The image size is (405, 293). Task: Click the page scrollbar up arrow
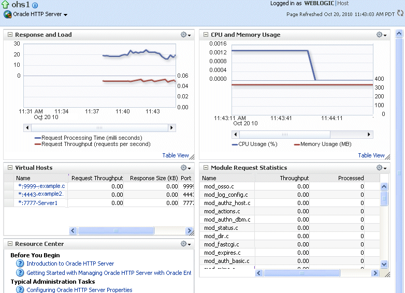(399, 34)
